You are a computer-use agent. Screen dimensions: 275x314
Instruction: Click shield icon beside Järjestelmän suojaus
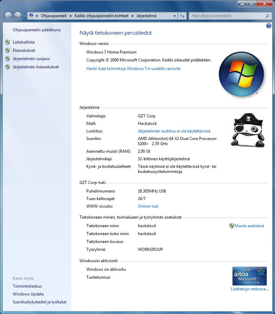[8, 58]
